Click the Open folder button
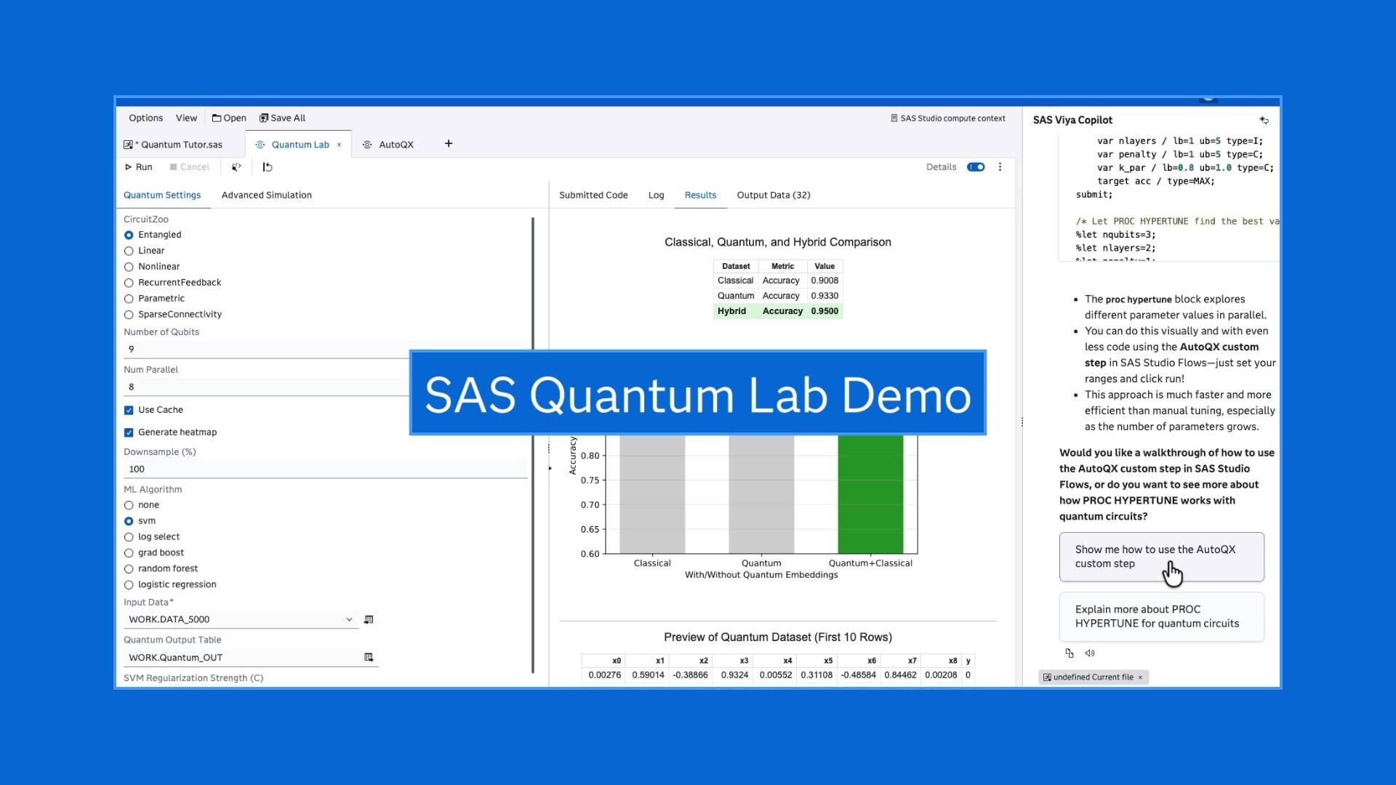Image resolution: width=1396 pixels, height=785 pixels. [229, 118]
